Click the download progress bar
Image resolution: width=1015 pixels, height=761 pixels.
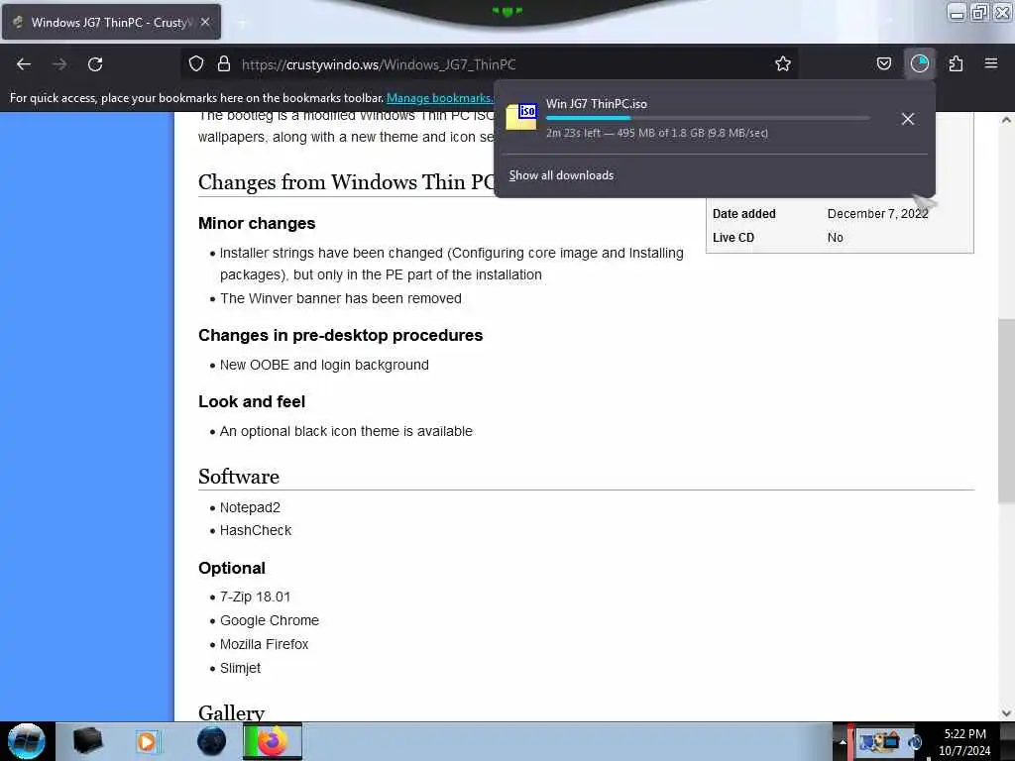708,118
